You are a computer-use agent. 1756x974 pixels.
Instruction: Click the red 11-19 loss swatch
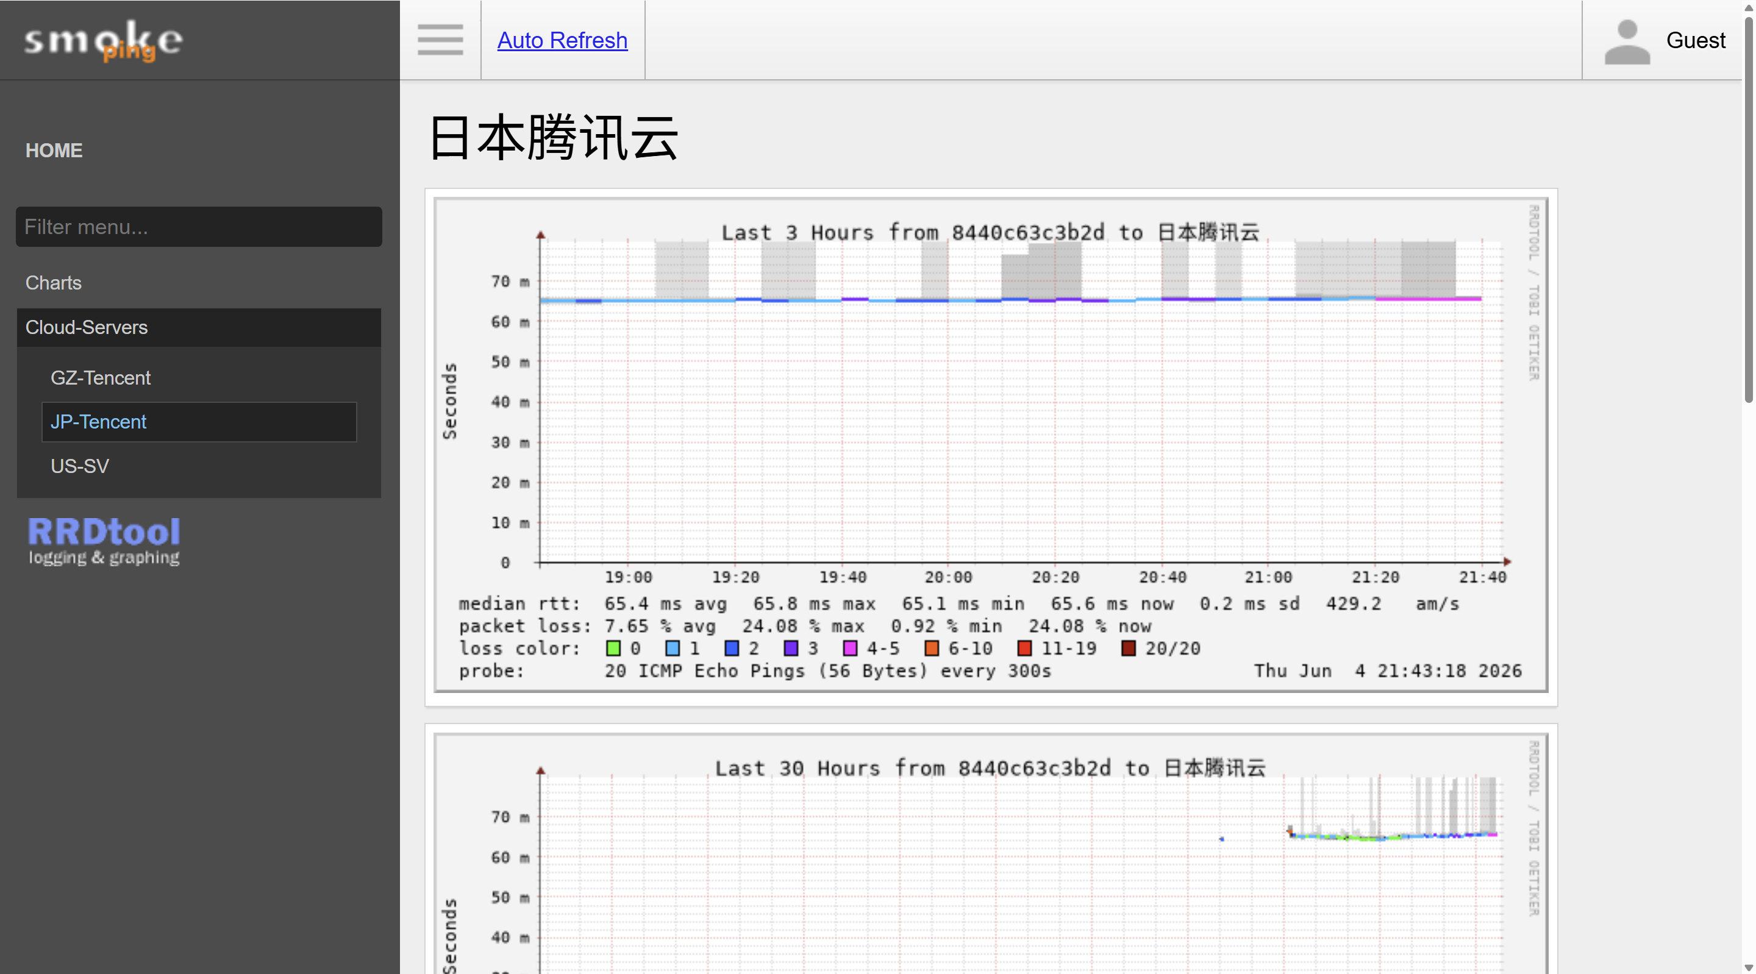(1024, 648)
